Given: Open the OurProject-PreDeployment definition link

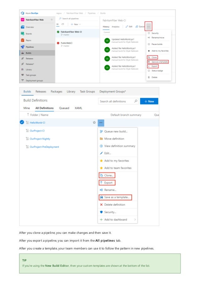Looking at the screenshot, I should click(45, 147).
